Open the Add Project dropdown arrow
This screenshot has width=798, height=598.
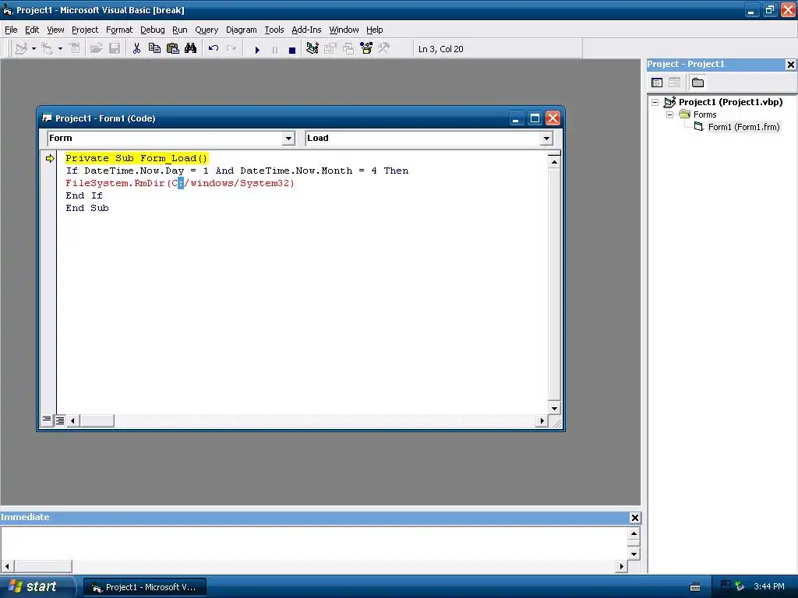click(34, 49)
